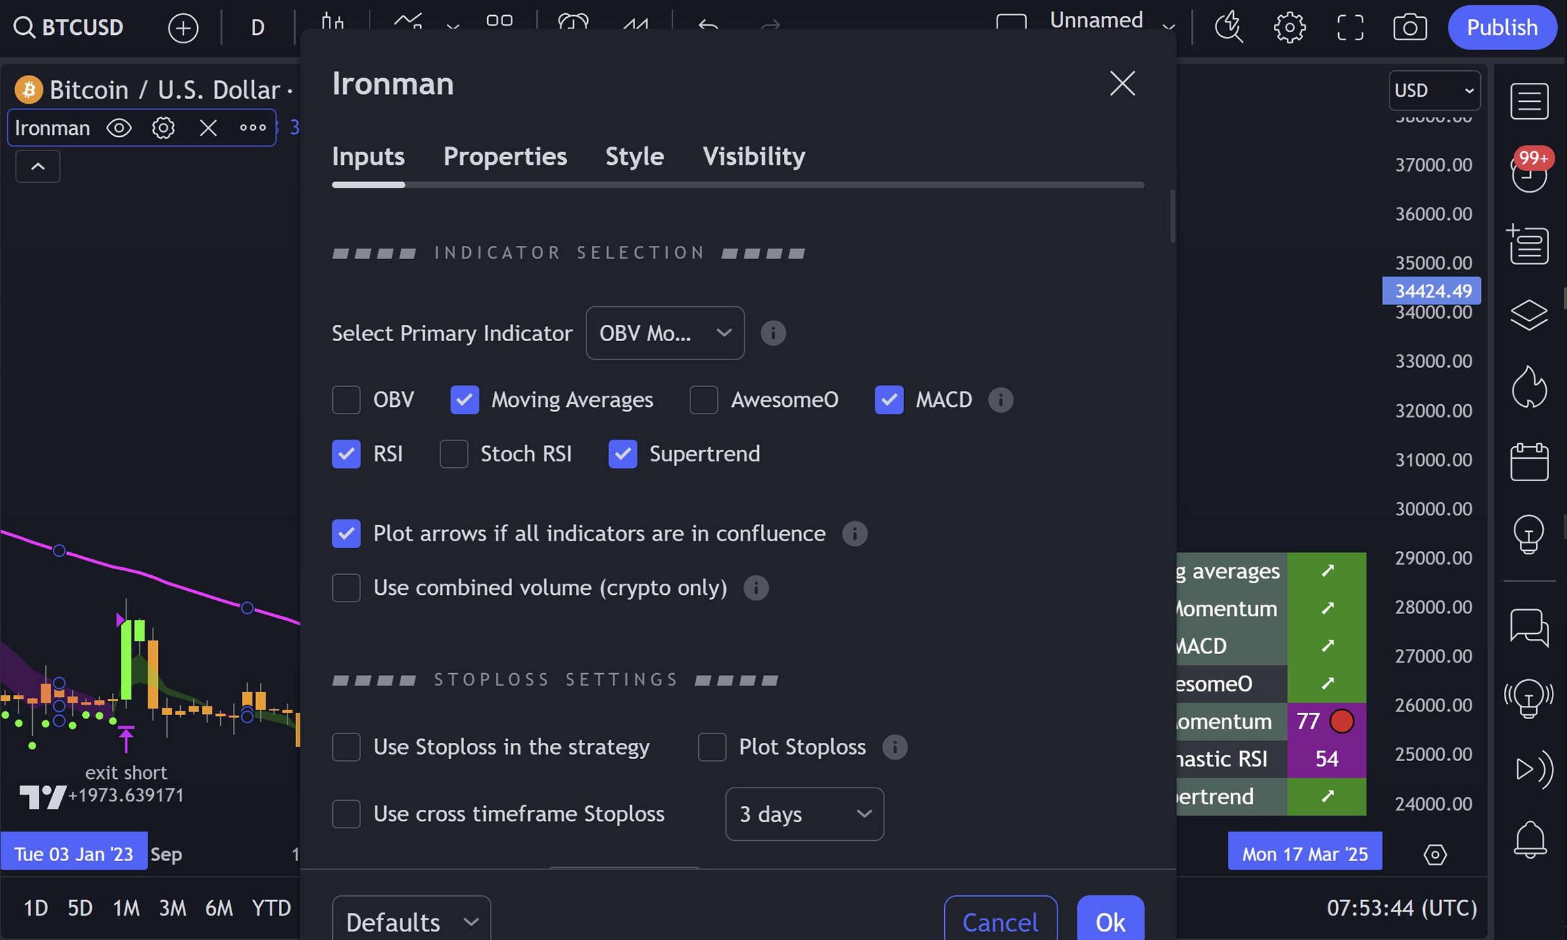Click the Ok button

point(1109,922)
